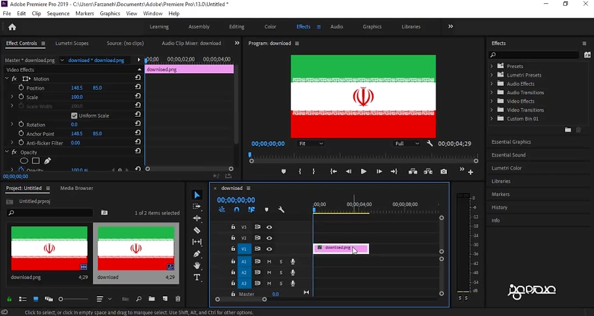Expand the Scale property

tap(12, 97)
